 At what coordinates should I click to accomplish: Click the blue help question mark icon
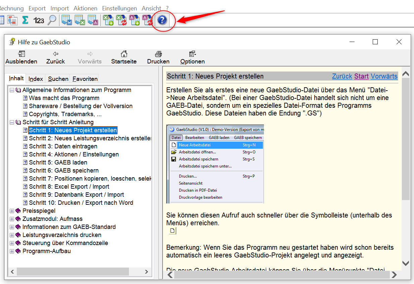tap(162, 20)
